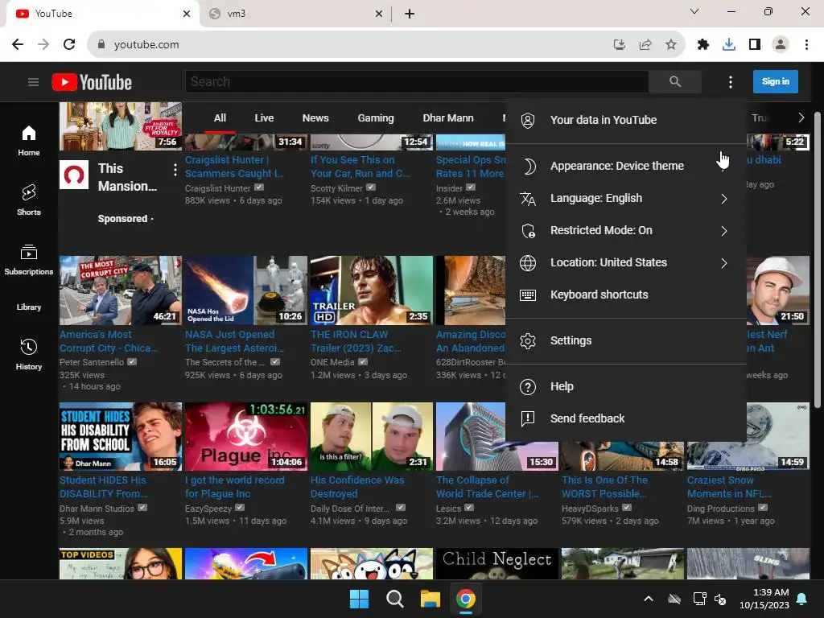Open Subscriptions in the sidebar

pos(29,260)
